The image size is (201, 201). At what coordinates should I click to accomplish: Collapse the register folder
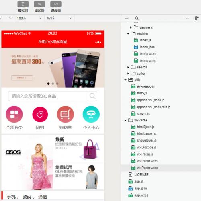(128, 34)
